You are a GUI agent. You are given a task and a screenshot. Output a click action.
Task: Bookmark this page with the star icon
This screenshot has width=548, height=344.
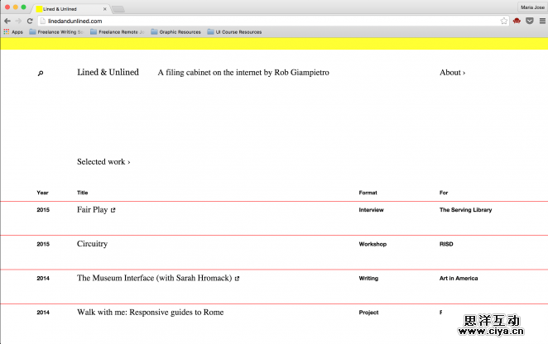[504, 21]
